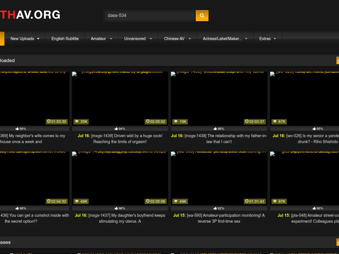The height and width of the screenshot is (254, 339).
Task: Click the thumbs-up icon under mxgs-1438 thumbnail
Action: (215, 129)
